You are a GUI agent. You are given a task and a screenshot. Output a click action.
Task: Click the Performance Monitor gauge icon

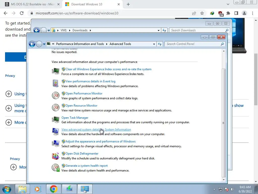point(56,95)
